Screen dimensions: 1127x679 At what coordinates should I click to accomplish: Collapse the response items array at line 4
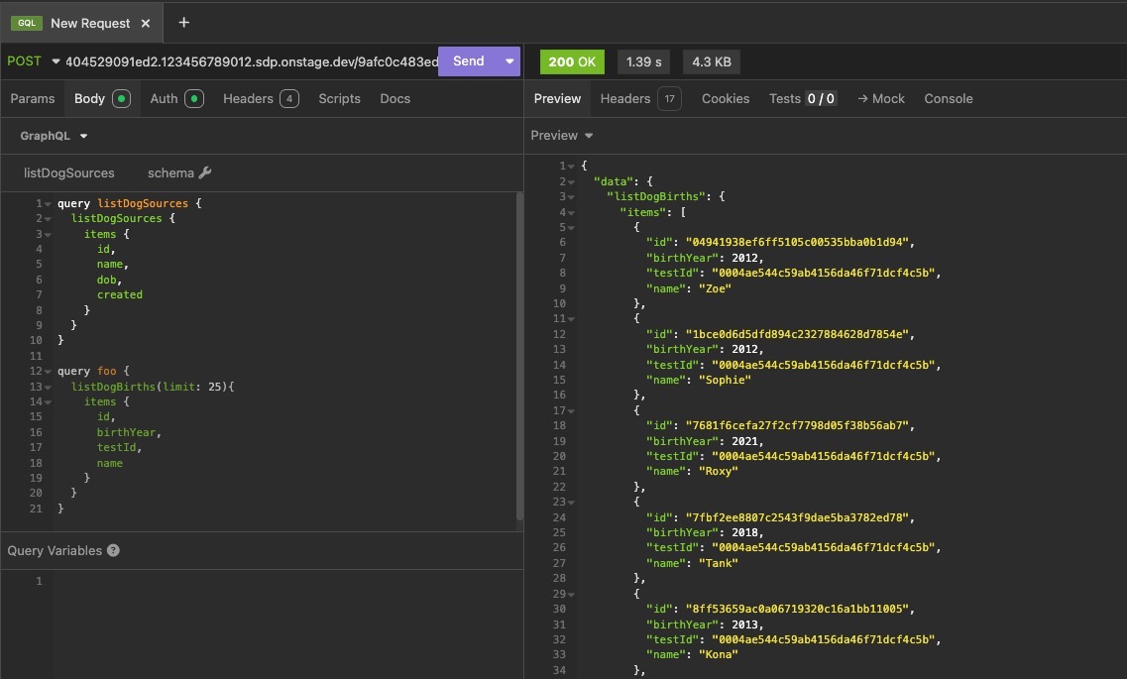click(x=571, y=213)
